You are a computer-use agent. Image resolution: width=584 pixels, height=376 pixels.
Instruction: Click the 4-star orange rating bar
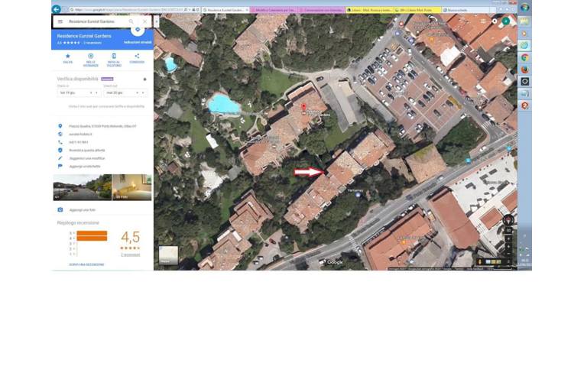tap(92, 238)
